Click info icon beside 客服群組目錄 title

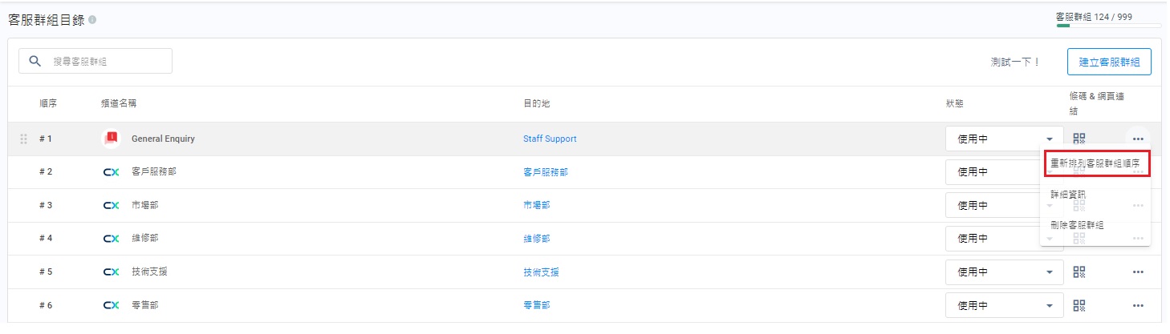pos(92,20)
